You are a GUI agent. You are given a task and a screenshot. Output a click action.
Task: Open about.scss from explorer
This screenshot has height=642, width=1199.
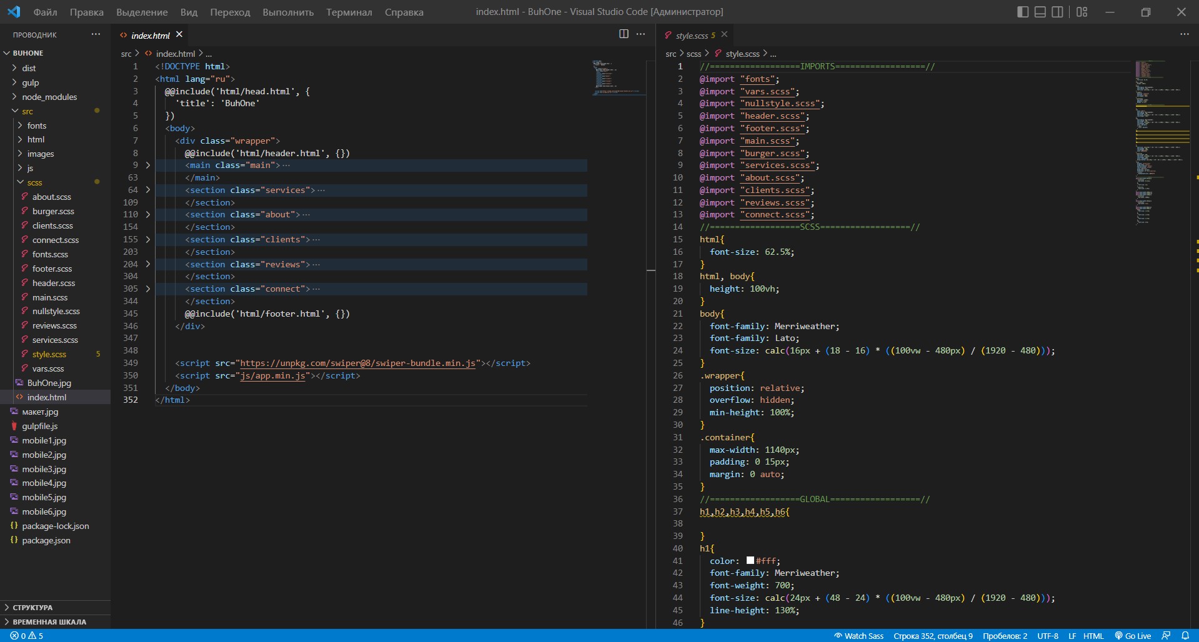55,197
